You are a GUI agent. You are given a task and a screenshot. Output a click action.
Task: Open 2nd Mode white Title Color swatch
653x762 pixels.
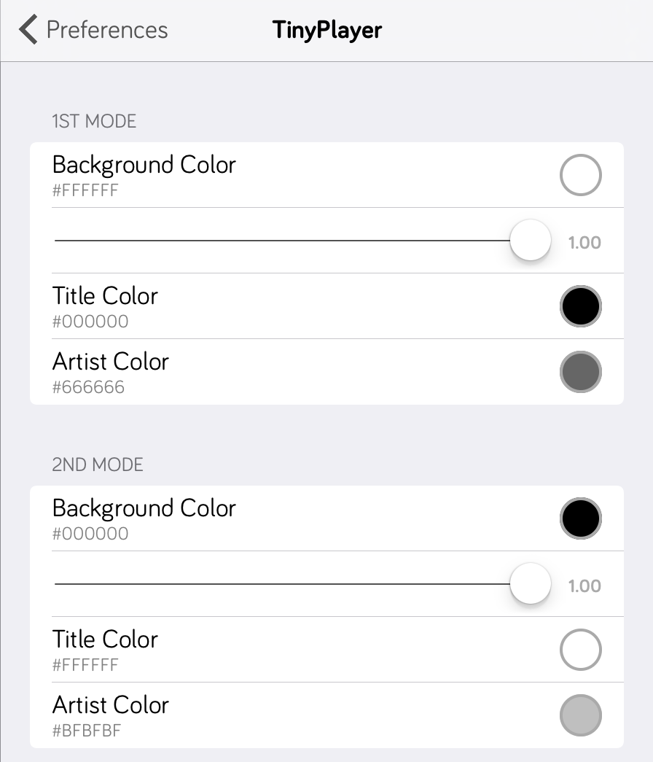[x=580, y=650]
